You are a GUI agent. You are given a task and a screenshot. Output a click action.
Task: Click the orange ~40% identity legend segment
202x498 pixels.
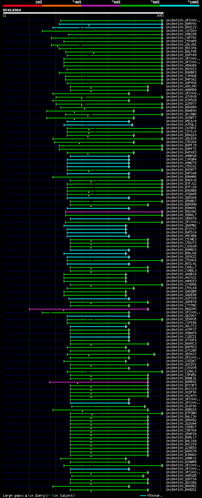(62, 6)
